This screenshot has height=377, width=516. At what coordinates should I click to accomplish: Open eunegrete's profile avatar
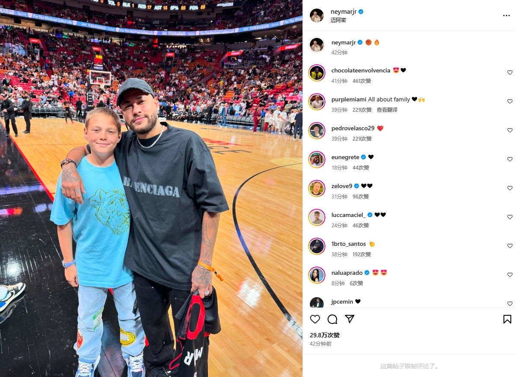click(x=317, y=160)
